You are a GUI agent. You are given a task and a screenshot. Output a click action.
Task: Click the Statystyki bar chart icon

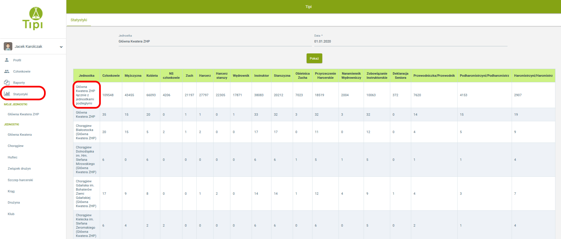[7, 94]
